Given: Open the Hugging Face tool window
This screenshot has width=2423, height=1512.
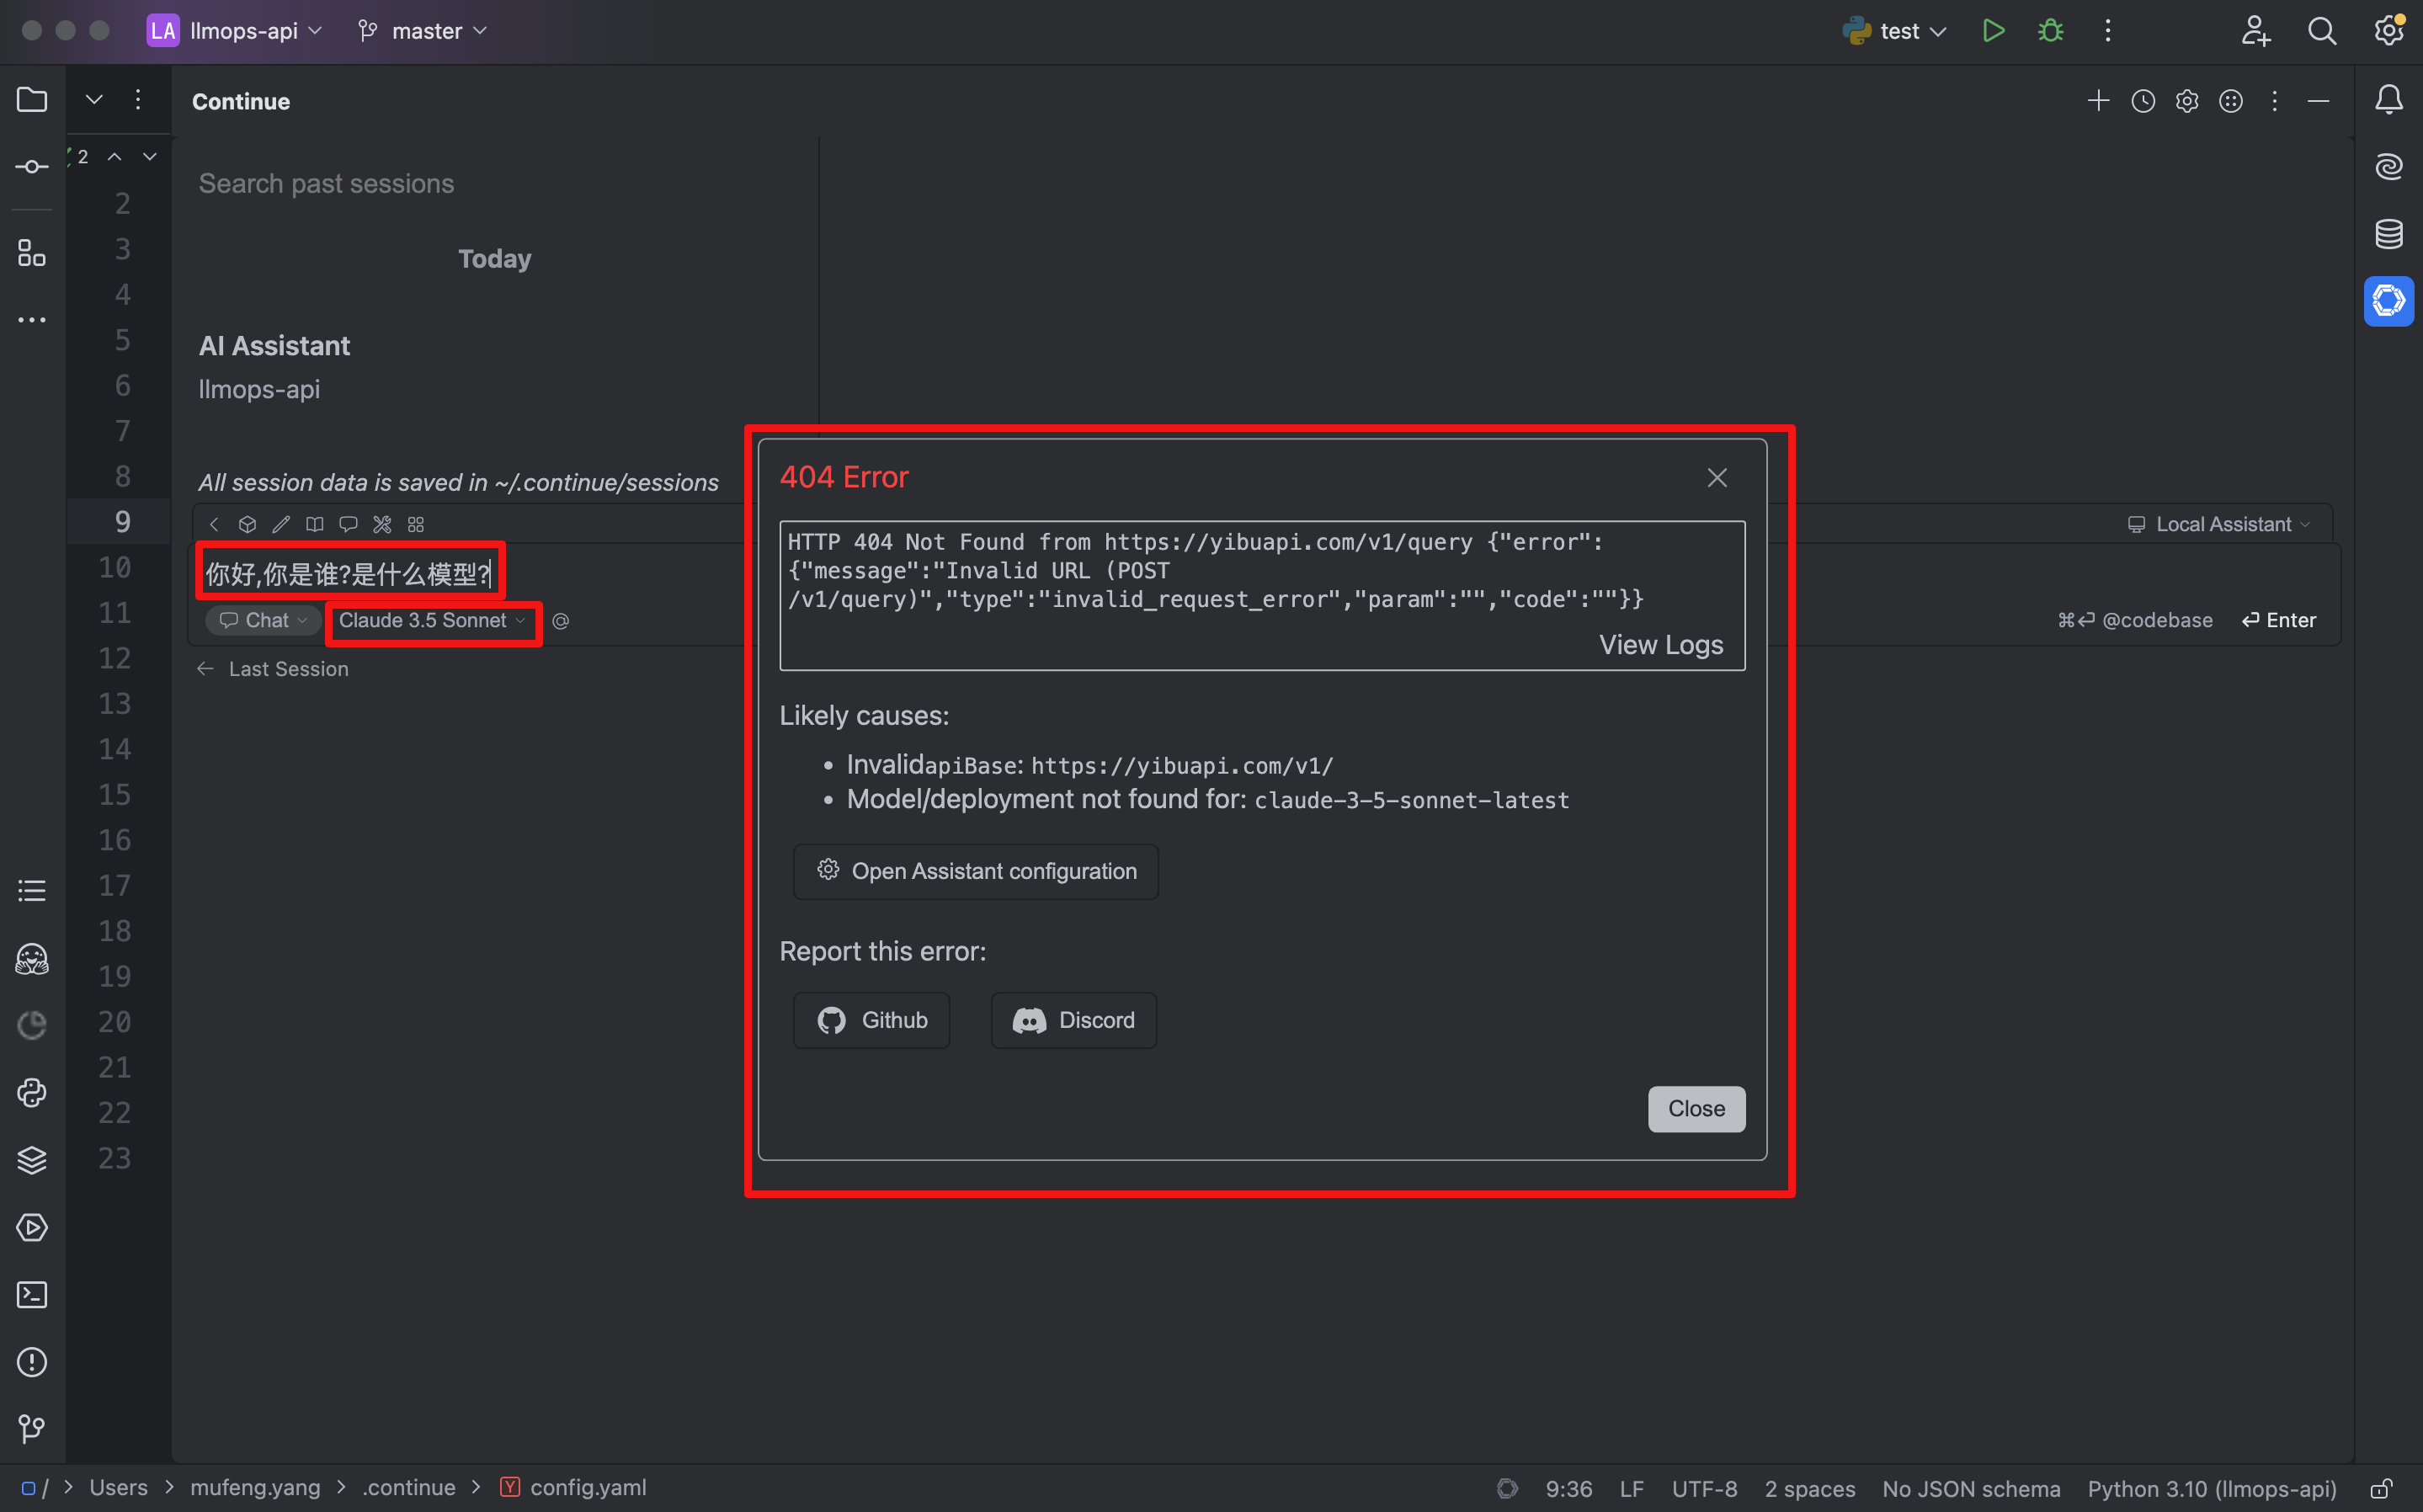Looking at the screenshot, I should (31, 958).
